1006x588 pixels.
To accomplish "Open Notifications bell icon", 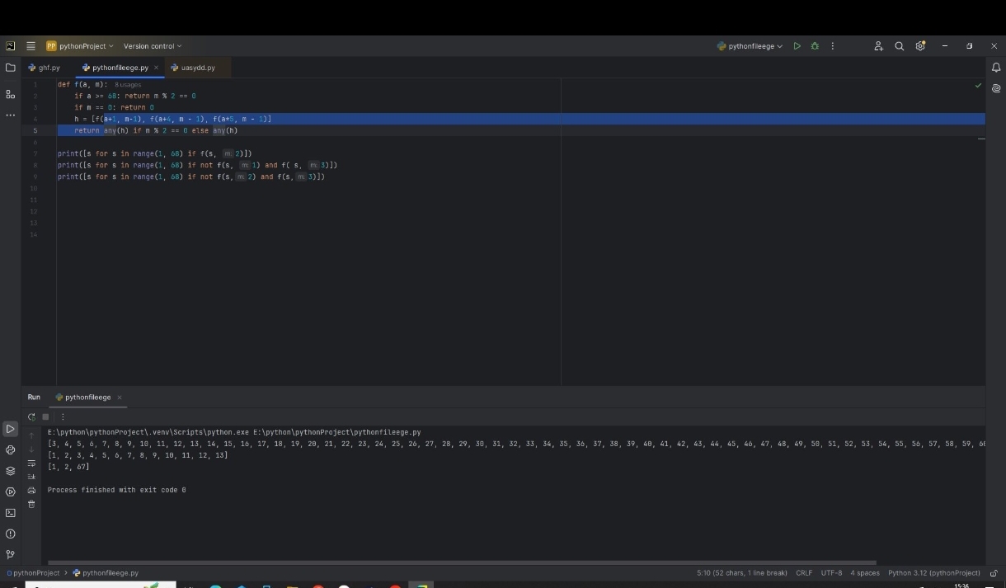I will [996, 68].
